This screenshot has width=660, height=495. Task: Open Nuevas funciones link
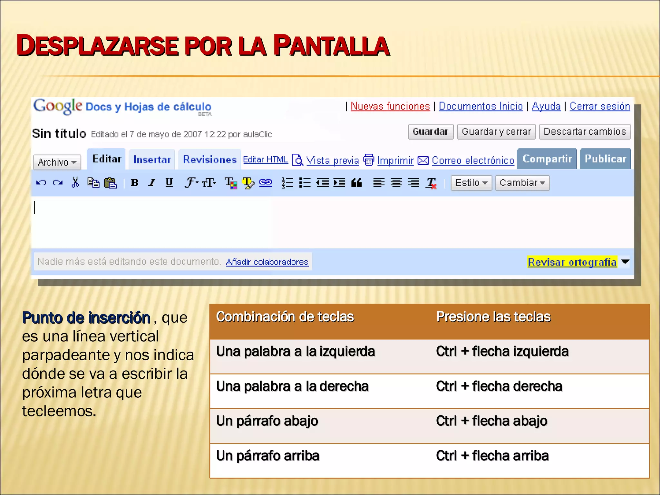click(x=390, y=106)
